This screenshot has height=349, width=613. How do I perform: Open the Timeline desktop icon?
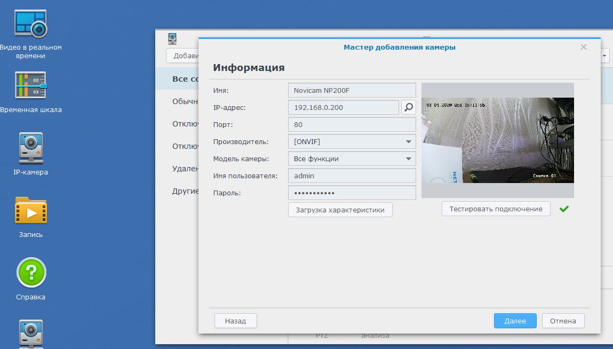tap(30, 84)
